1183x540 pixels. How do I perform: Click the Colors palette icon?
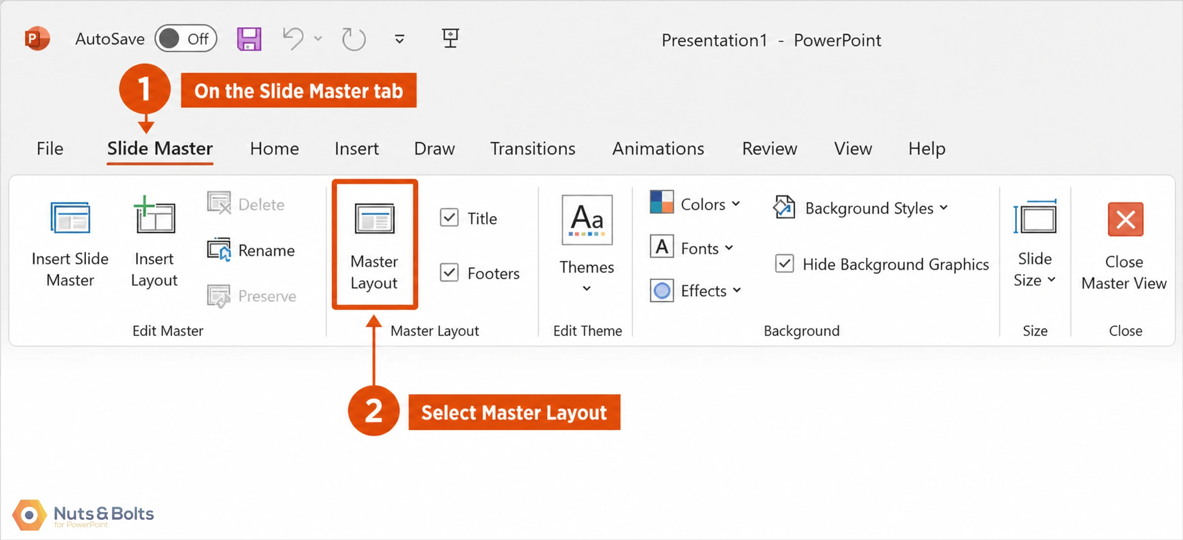(661, 202)
